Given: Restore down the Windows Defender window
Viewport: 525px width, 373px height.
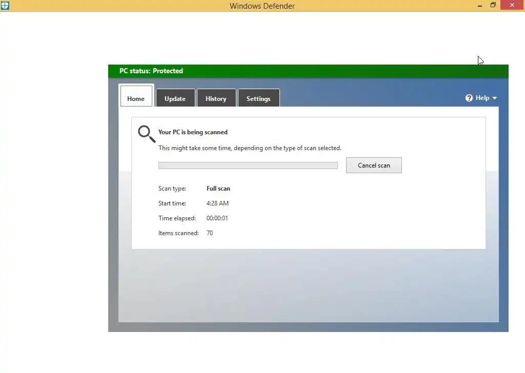Looking at the screenshot, I should click(x=493, y=5).
